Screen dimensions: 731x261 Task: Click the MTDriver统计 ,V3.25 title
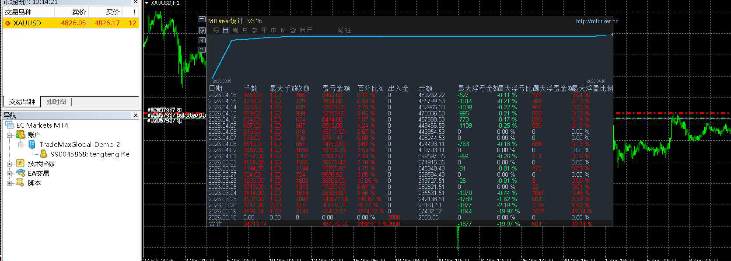[x=235, y=21]
